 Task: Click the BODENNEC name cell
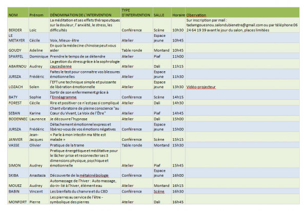(x=18, y=119)
